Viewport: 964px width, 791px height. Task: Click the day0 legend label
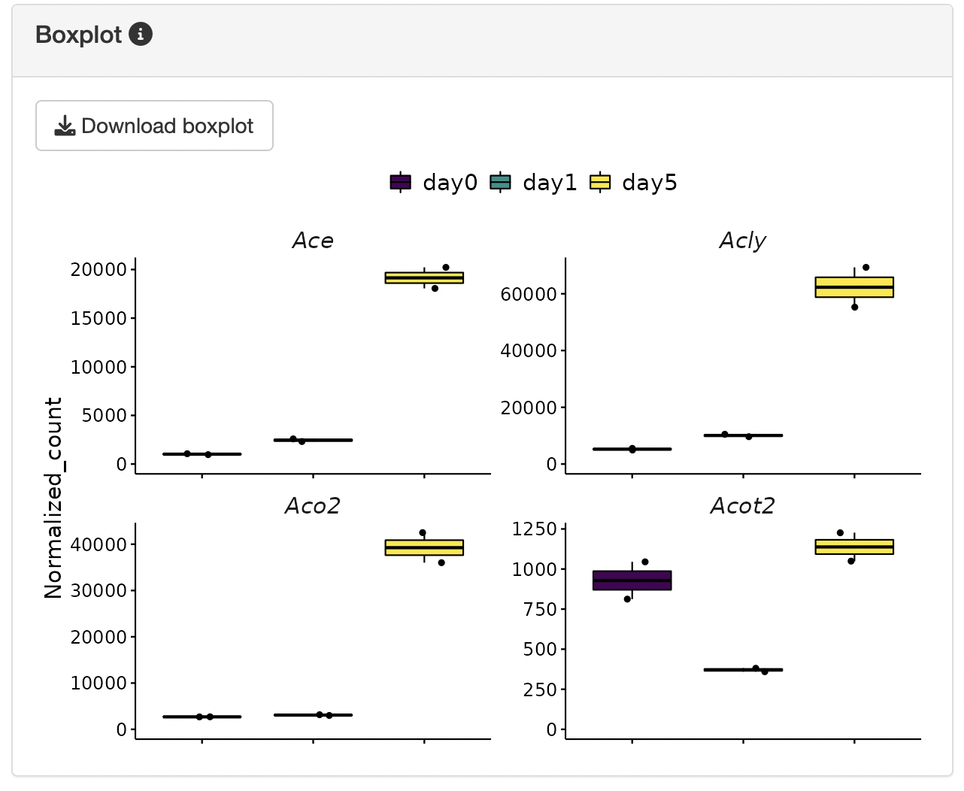pyautogui.click(x=450, y=183)
